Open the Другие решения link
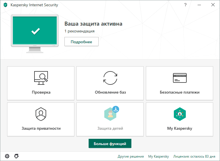This screenshot has height=161, width=220. click(131, 156)
